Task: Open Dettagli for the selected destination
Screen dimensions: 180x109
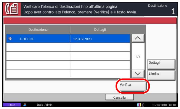Action: 161,64
